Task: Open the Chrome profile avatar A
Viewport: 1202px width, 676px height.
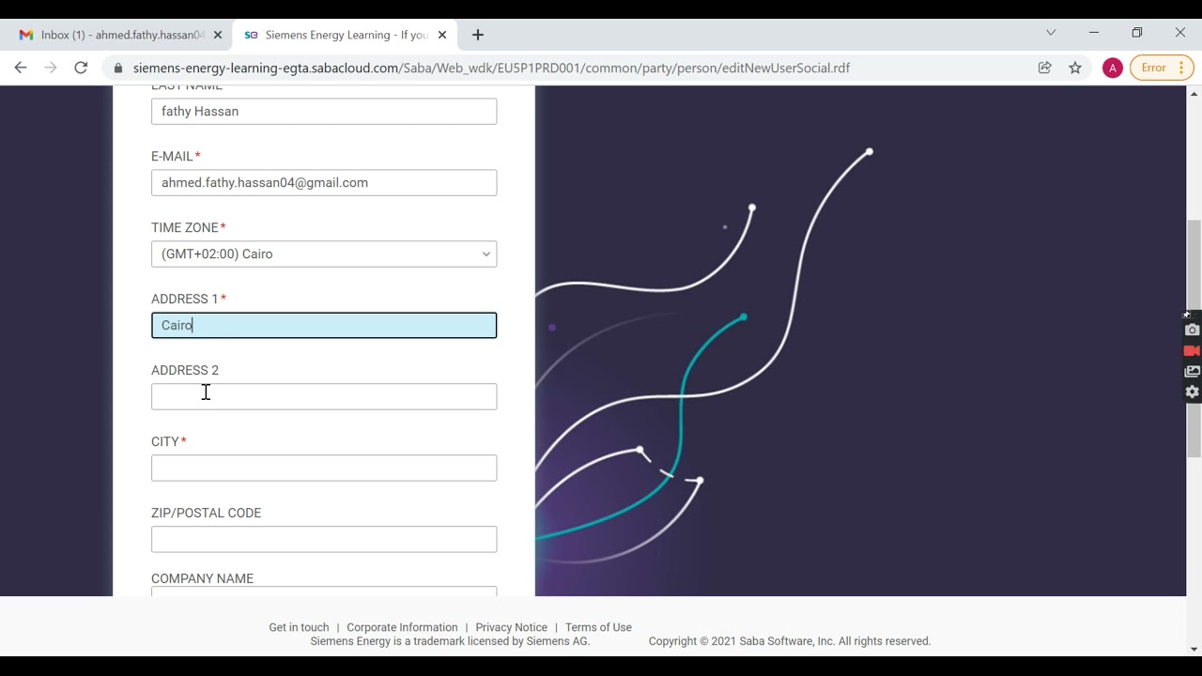Action: pos(1112,68)
